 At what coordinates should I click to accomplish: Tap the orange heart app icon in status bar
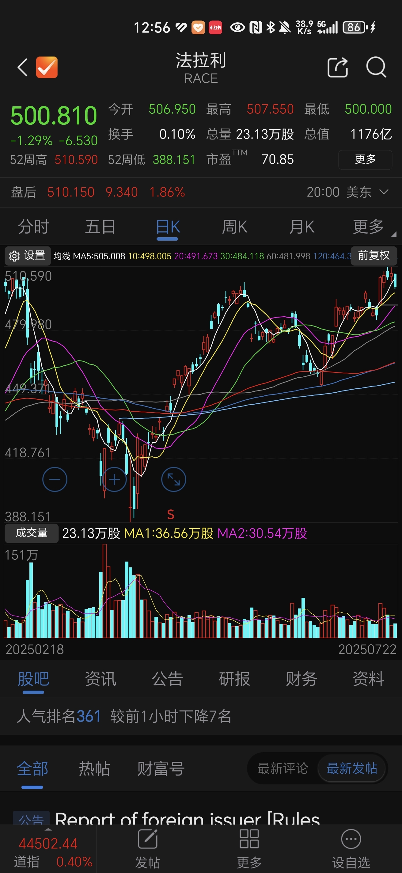coord(198,28)
